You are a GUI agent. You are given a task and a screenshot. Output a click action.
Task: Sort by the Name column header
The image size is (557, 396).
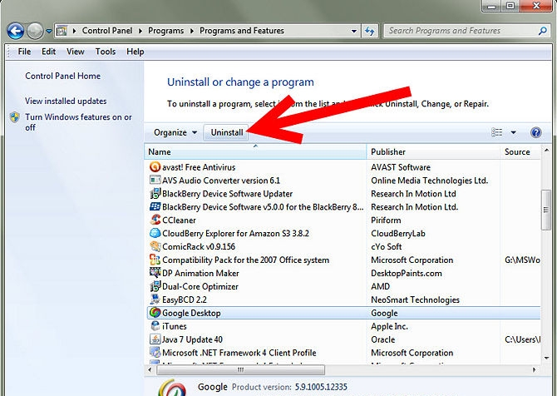point(255,151)
